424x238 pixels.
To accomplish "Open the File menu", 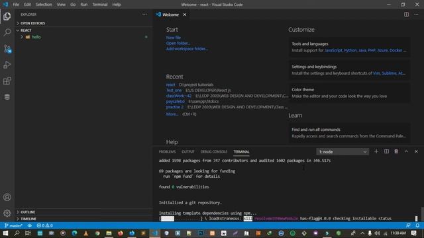I will [16, 5].
